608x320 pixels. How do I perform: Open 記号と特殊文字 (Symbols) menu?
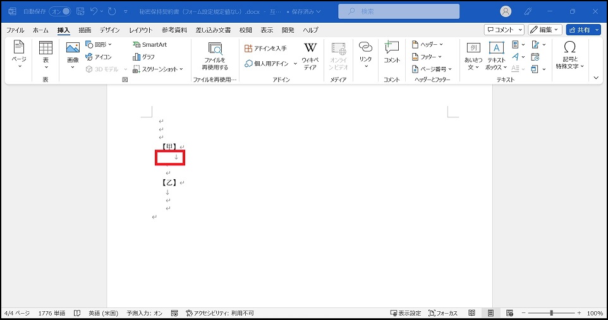(x=569, y=55)
